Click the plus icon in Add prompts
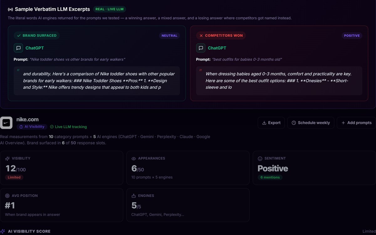The height and width of the screenshot is (235, 376). pos(343,123)
